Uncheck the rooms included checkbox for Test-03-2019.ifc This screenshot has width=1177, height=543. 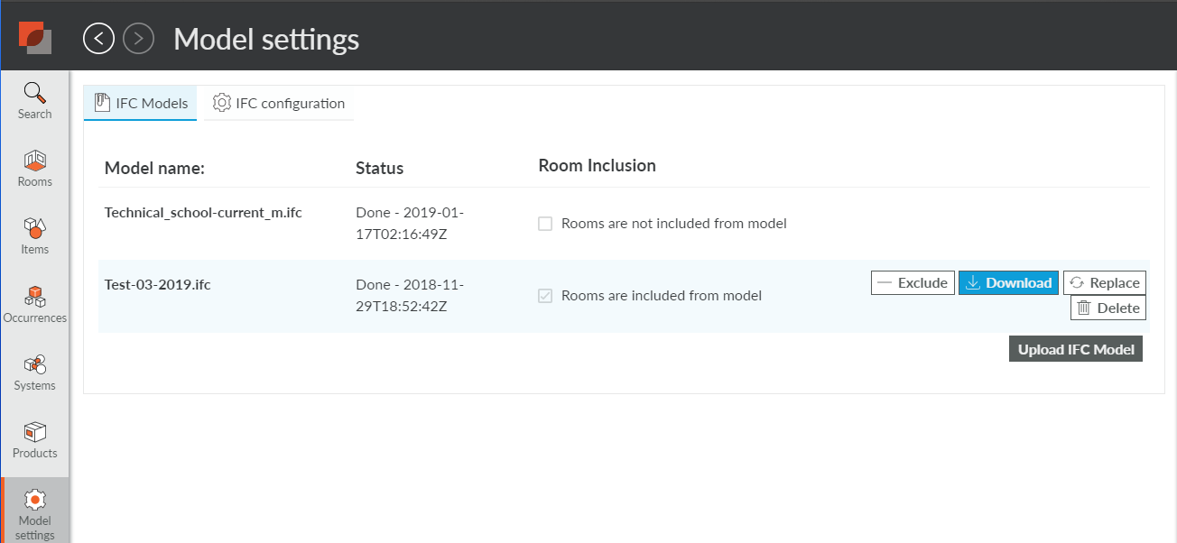click(545, 295)
